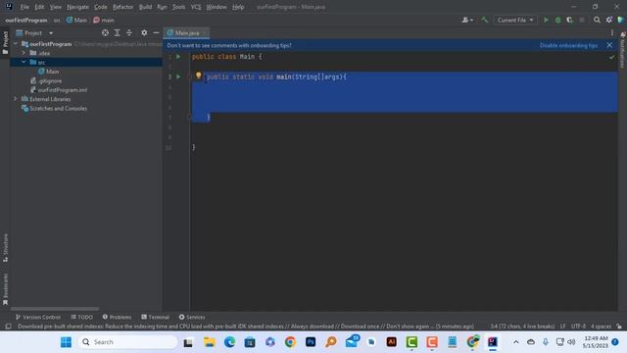
Task: Open Version Control tool window
Action: click(38, 317)
